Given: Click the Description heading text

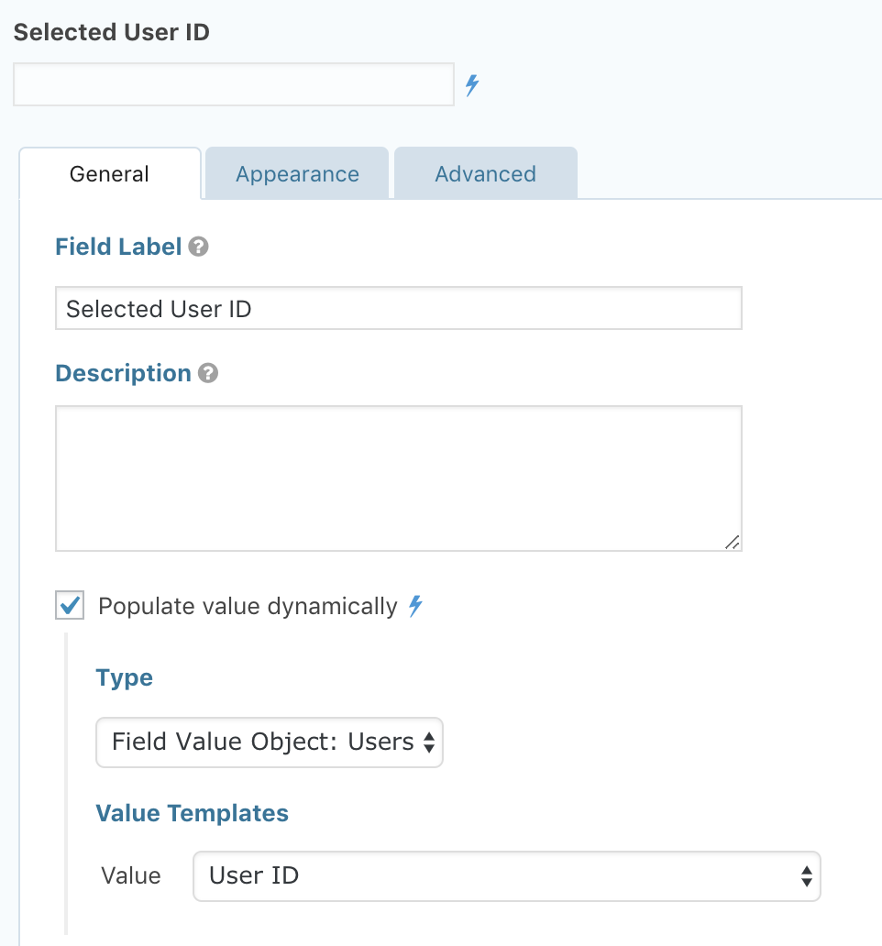Looking at the screenshot, I should tap(123, 374).
